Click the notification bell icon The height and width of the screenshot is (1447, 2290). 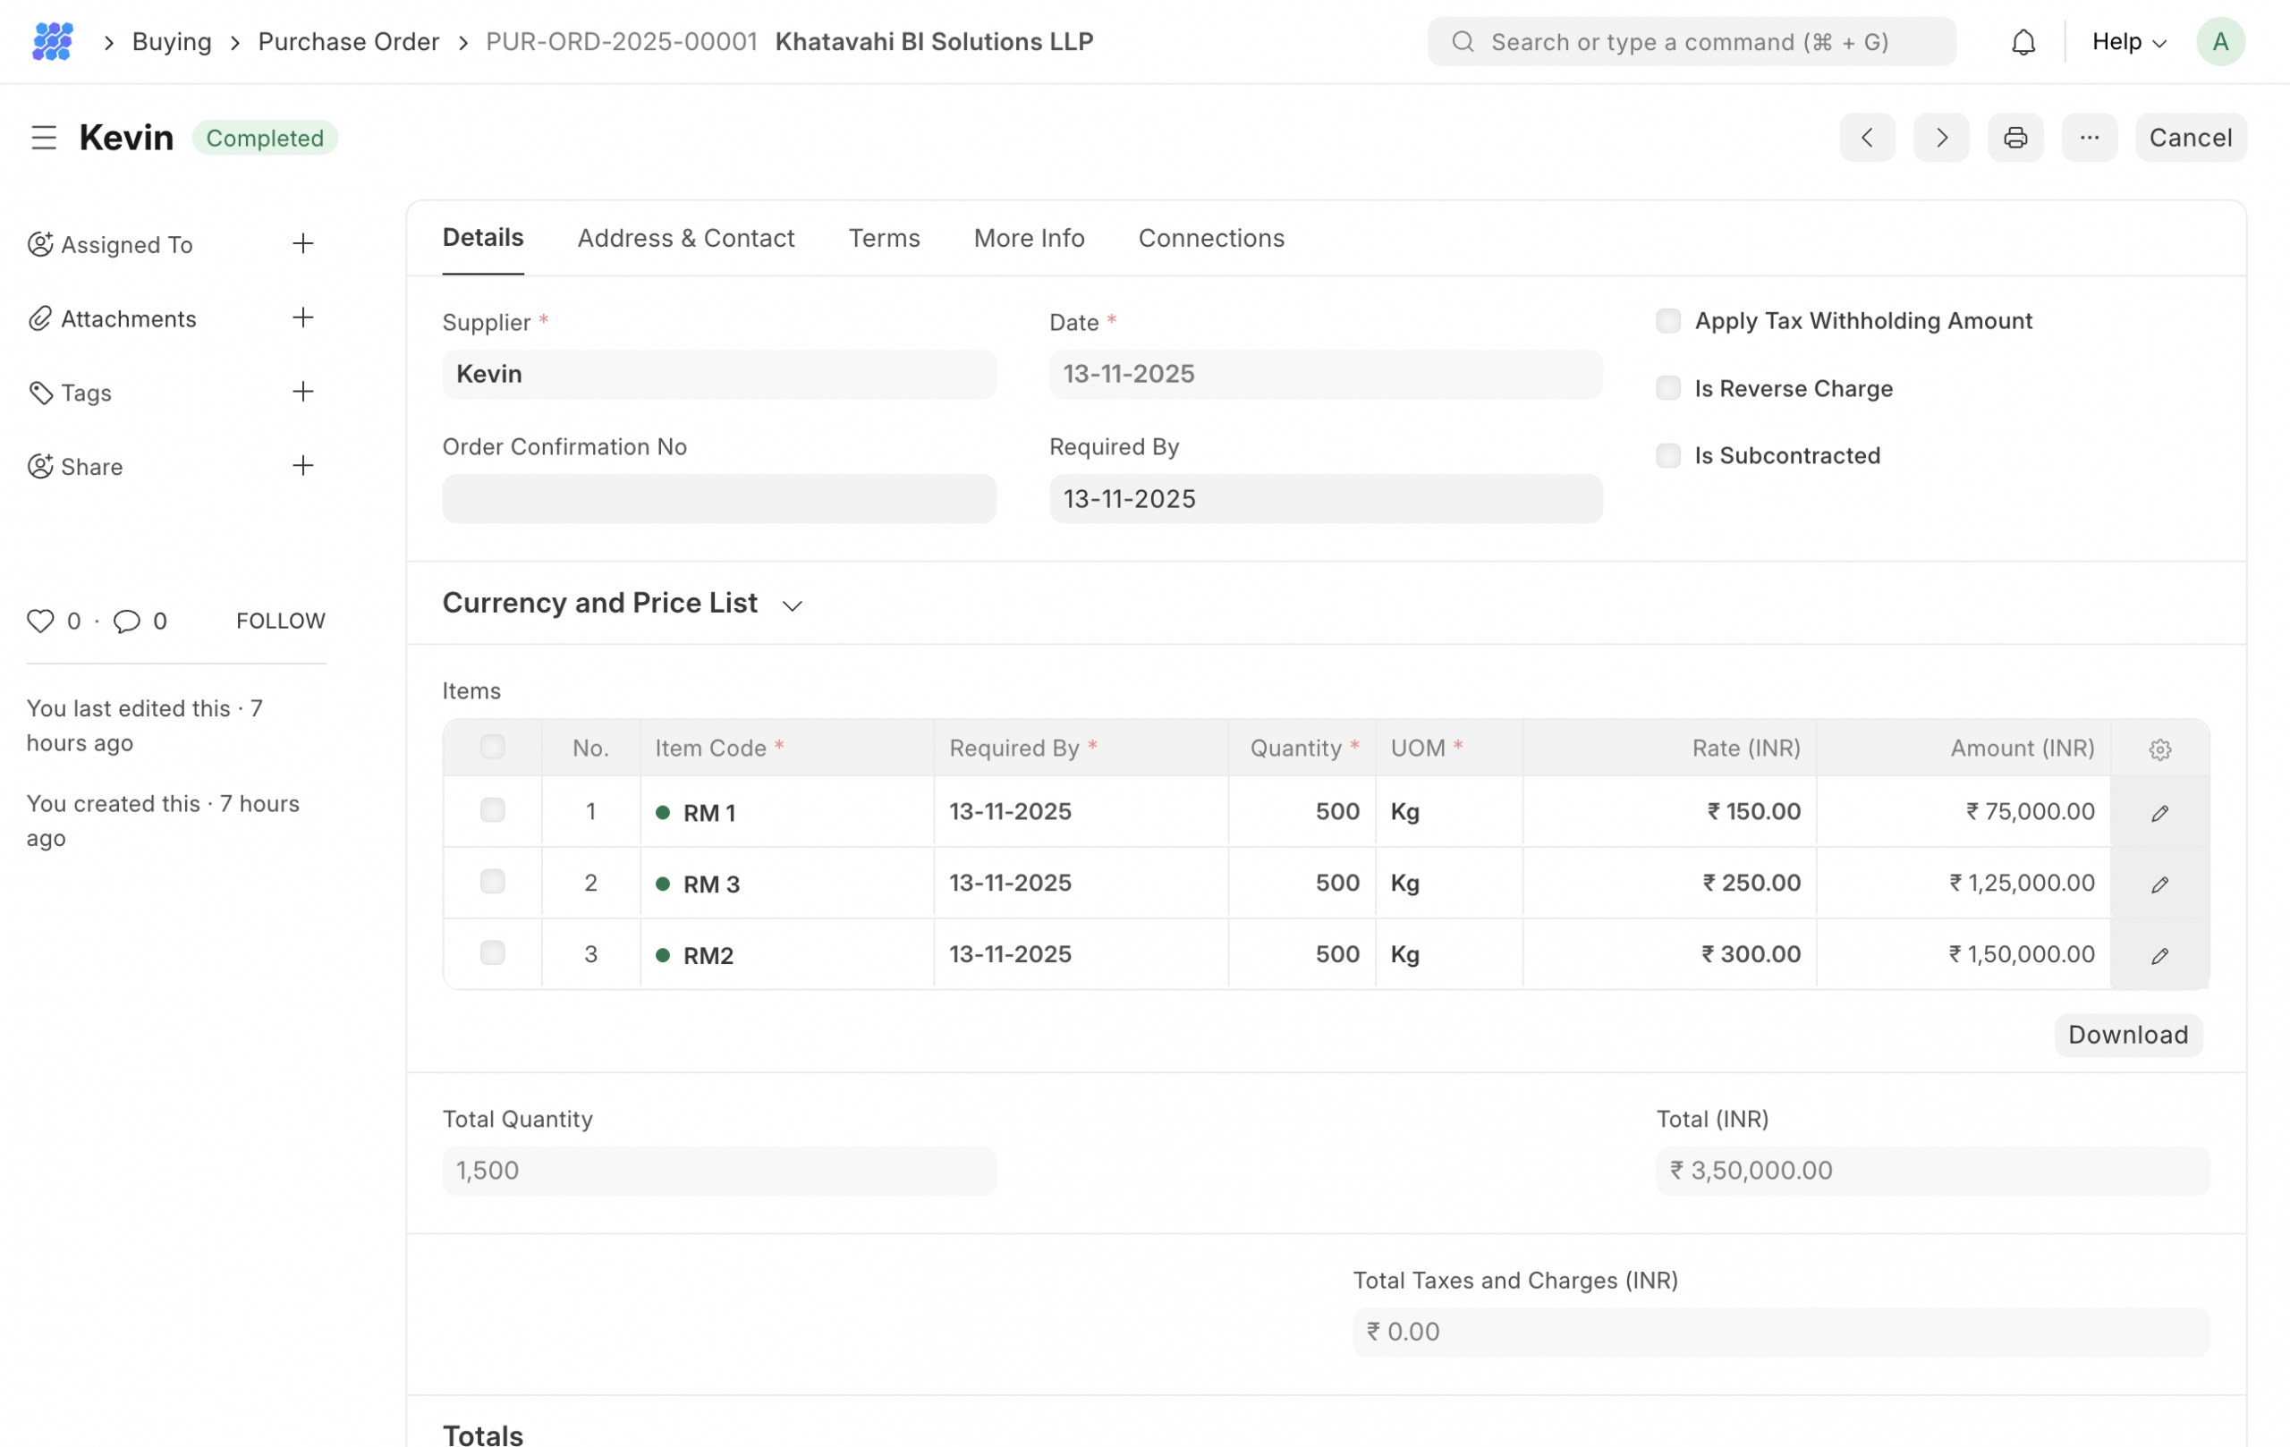click(2023, 42)
